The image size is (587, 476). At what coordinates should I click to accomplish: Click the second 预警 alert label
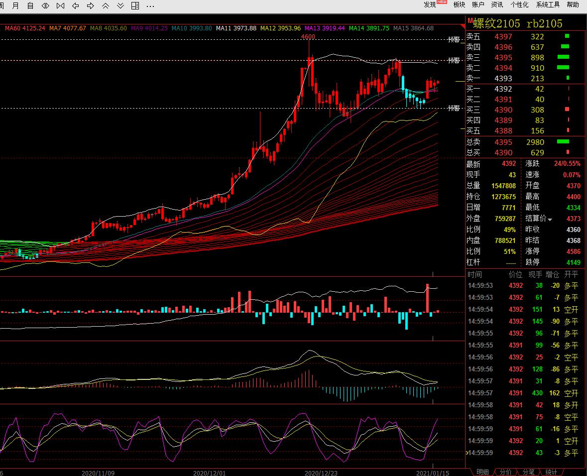(x=454, y=60)
